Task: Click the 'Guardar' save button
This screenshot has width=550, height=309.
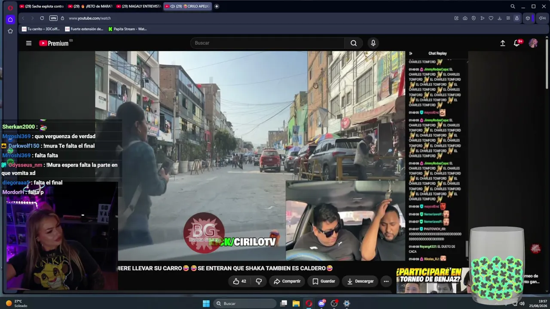Action: pyautogui.click(x=324, y=281)
